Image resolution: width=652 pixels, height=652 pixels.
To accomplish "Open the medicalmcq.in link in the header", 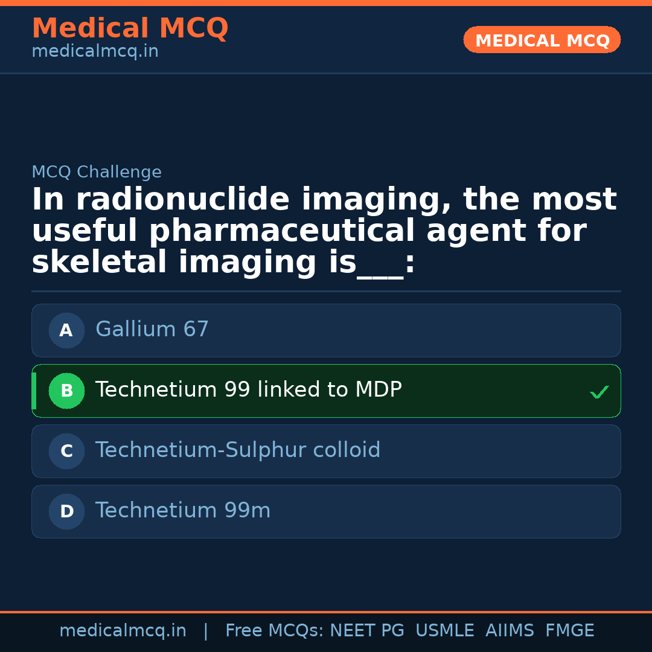I will pyautogui.click(x=95, y=52).
